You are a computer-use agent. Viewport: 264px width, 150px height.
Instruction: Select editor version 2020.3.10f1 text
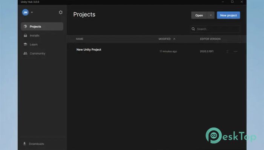[x=207, y=51]
